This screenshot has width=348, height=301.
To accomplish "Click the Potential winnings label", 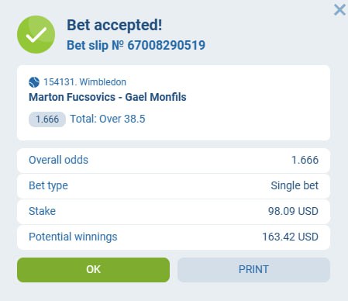I will 73,237.
